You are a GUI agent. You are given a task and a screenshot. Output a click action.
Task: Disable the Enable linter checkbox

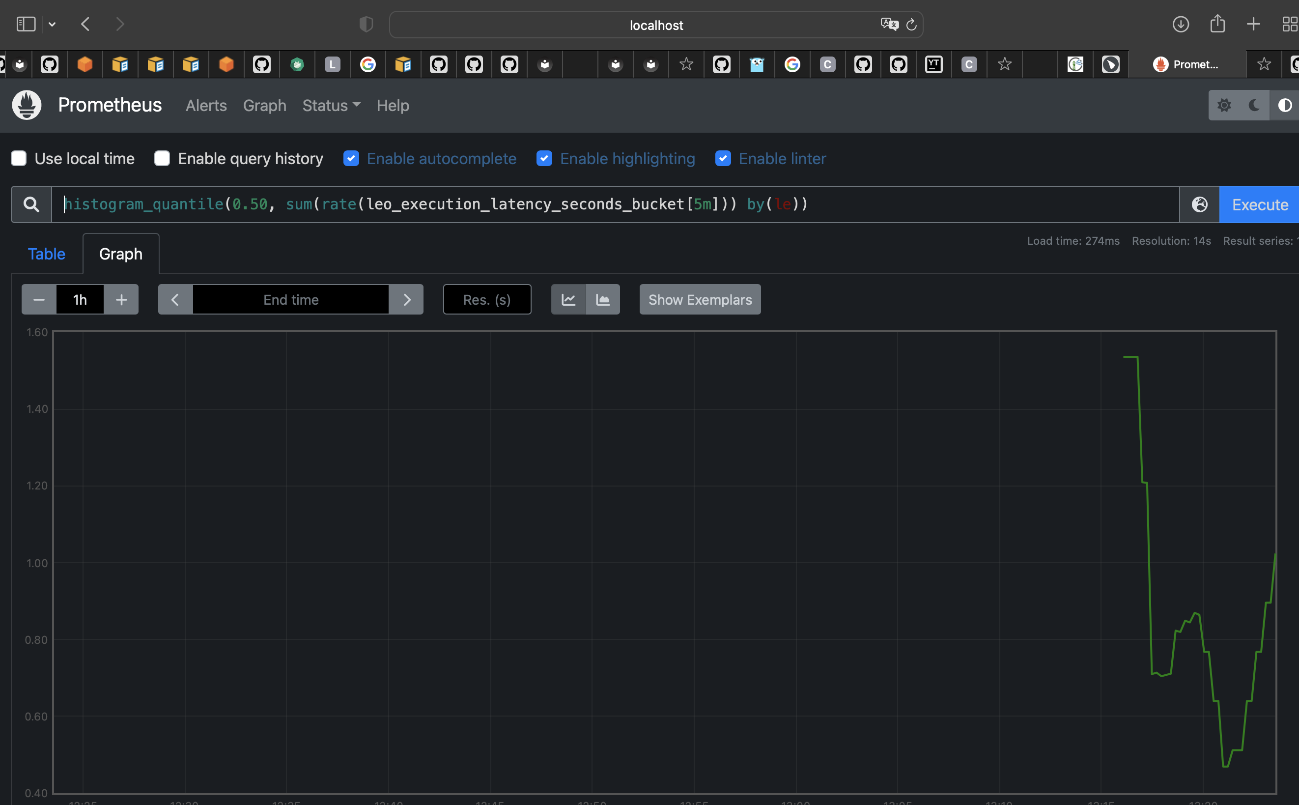723,159
